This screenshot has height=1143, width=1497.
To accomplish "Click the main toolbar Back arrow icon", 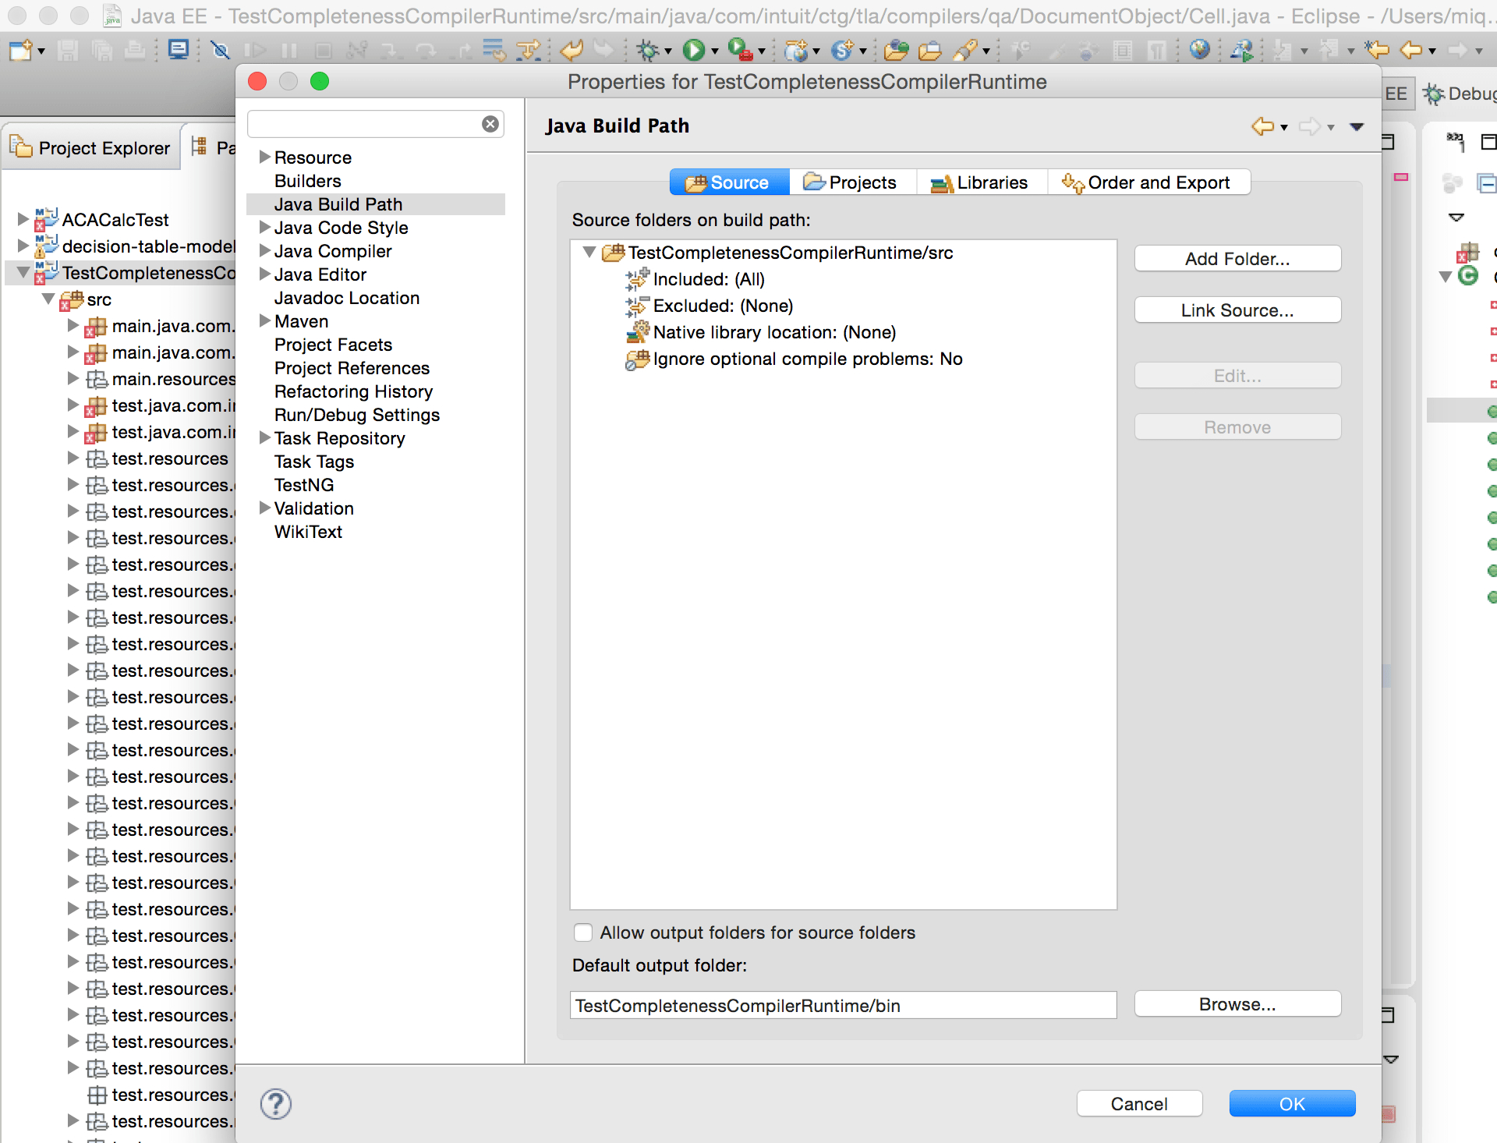I will [1411, 50].
